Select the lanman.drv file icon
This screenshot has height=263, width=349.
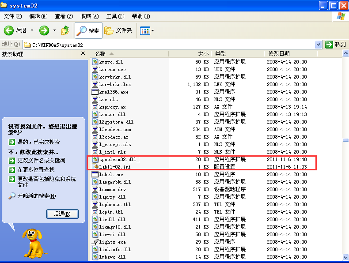(95, 189)
